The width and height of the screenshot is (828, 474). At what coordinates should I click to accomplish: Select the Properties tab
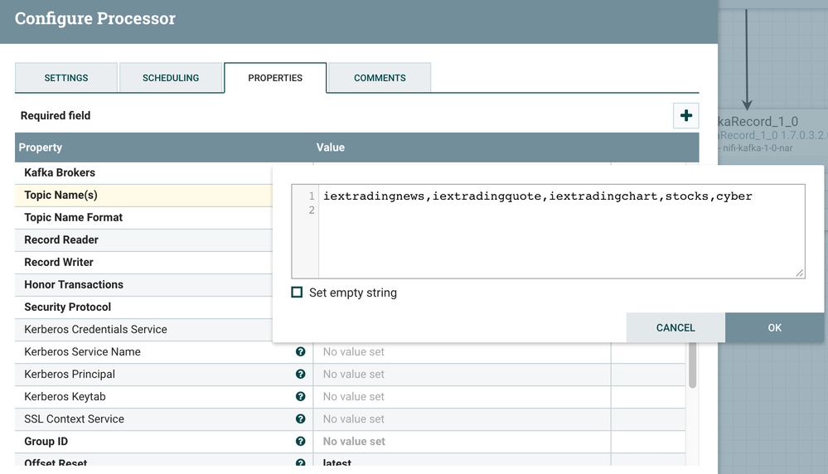tap(275, 78)
